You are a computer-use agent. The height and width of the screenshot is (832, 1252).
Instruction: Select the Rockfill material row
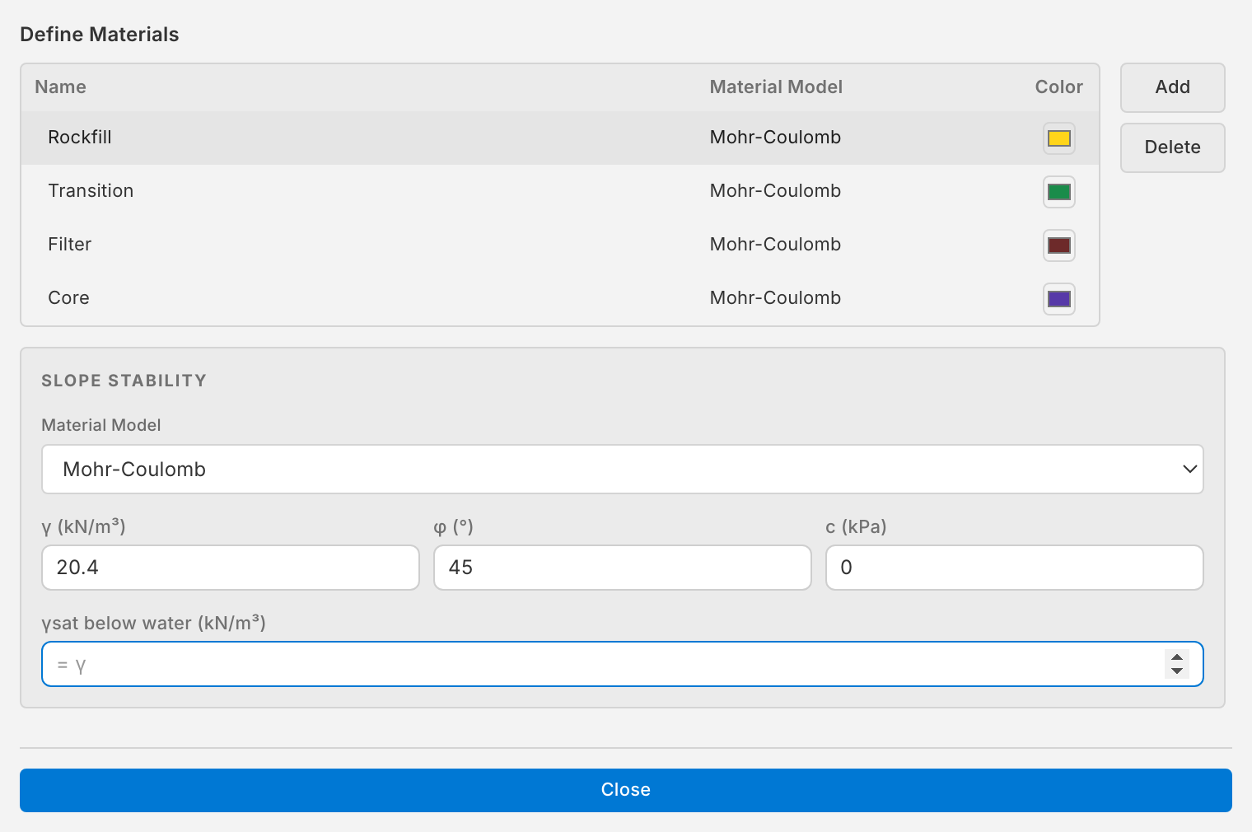click(560, 138)
